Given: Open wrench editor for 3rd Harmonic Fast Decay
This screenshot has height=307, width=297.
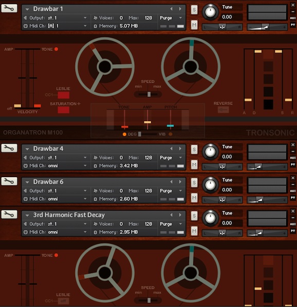Looking at the screenshot, I should [9, 215].
